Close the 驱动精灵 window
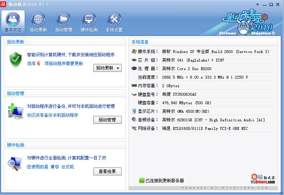This screenshot has width=284, height=195. point(278,5)
